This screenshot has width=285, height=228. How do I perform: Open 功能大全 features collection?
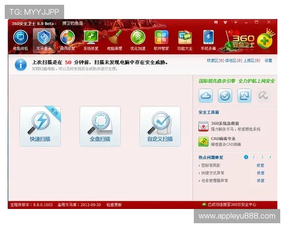click(185, 40)
